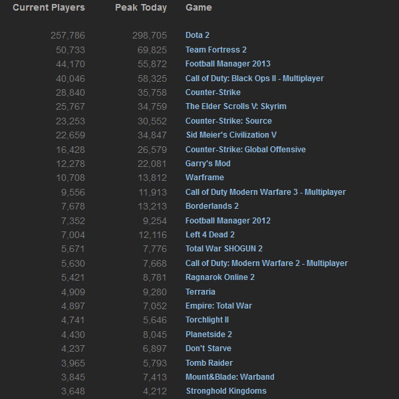Click the Ragnarok Online 2 link

pos(219,277)
